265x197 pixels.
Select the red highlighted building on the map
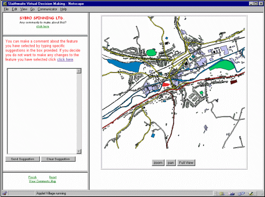tap(166, 85)
